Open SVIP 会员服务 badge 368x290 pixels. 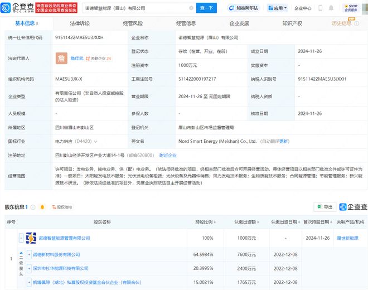(x=351, y=8)
